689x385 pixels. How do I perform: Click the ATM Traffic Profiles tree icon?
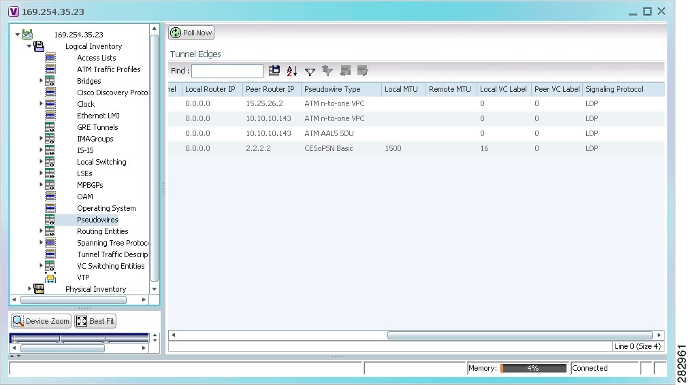pyautogui.click(x=50, y=69)
